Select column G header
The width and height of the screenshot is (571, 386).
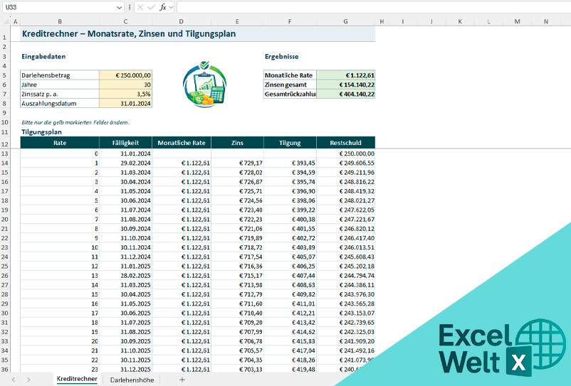point(345,22)
